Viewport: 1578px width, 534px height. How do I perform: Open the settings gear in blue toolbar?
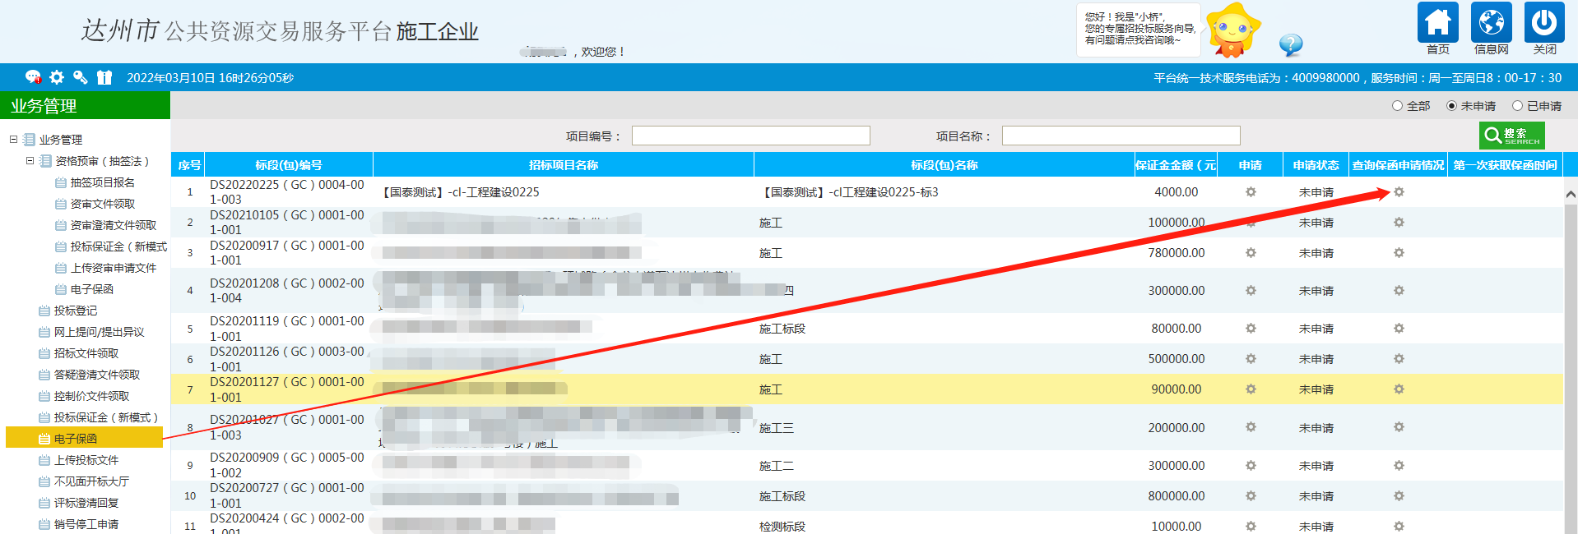coord(57,77)
